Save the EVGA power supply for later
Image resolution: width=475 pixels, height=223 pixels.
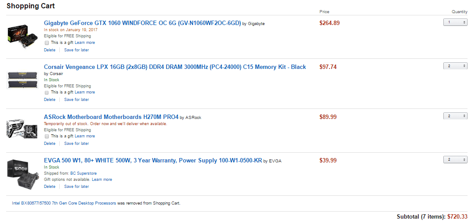tap(76, 187)
